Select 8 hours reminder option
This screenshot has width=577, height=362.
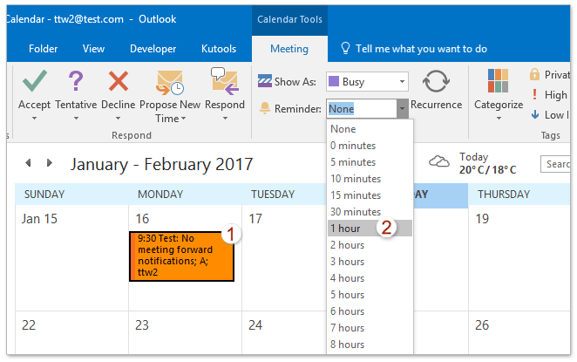370,345
